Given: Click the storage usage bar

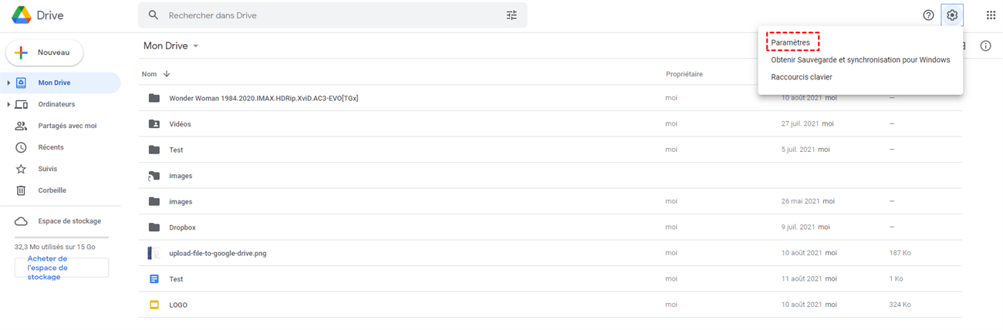Looking at the screenshot, I should coord(62,237).
